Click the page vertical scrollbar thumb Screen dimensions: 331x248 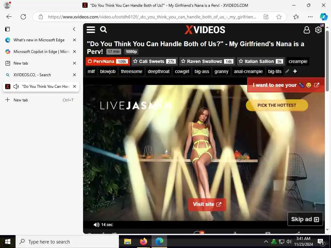point(327,61)
